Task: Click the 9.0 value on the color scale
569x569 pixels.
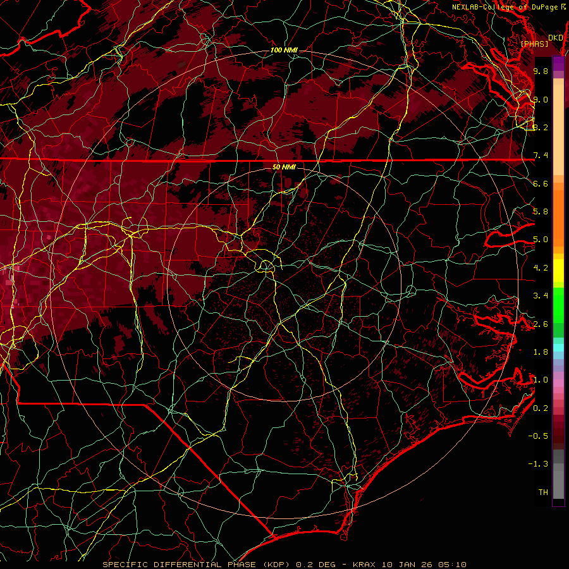Action: point(541,99)
